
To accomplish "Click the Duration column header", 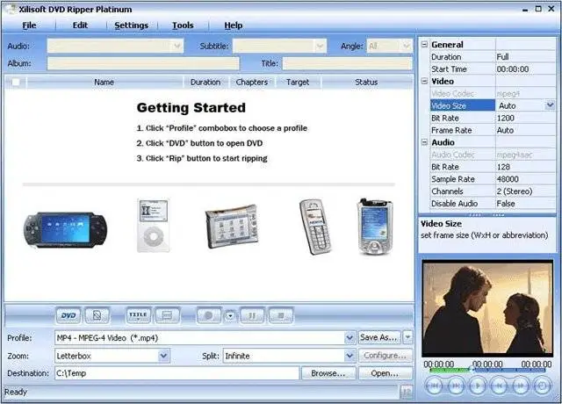I will click(205, 82).
